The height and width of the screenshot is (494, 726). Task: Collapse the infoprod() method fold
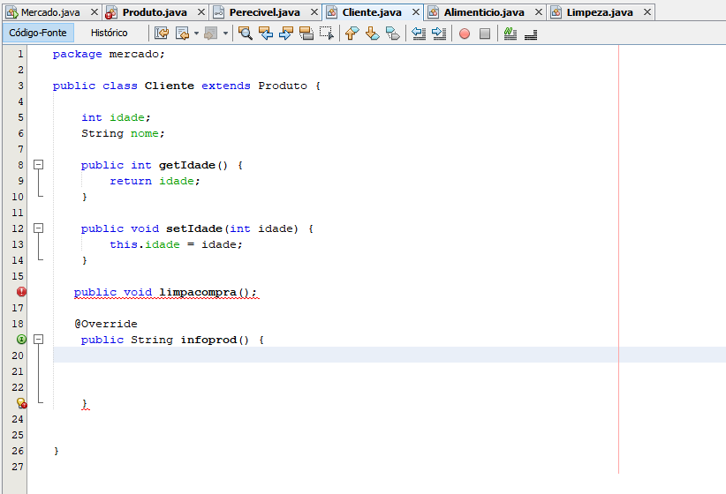[x=39, y=340]
